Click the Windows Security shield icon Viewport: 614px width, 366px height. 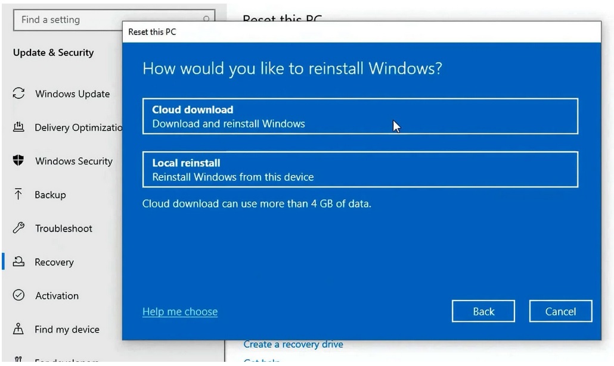click(18, 160)
